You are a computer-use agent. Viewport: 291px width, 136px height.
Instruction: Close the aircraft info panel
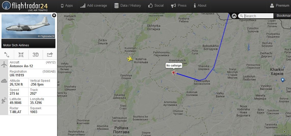click(54, 15)
